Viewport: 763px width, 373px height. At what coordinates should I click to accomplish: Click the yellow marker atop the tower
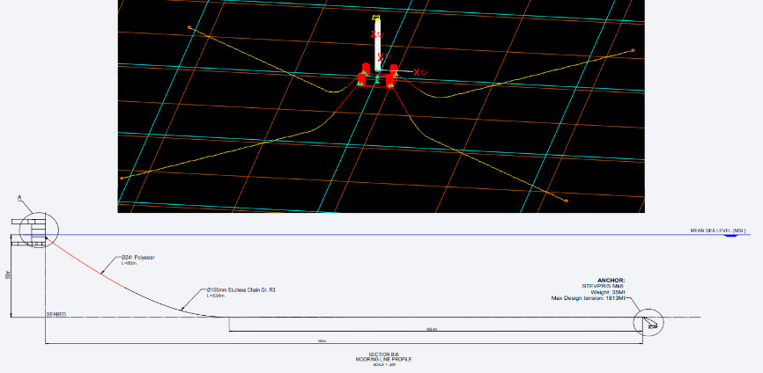(x=377, y=19)
